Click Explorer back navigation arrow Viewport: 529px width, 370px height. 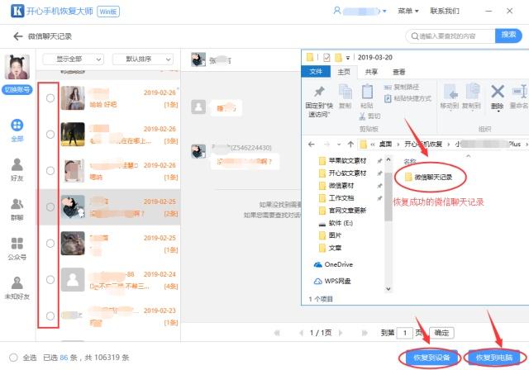pos(311,145)
